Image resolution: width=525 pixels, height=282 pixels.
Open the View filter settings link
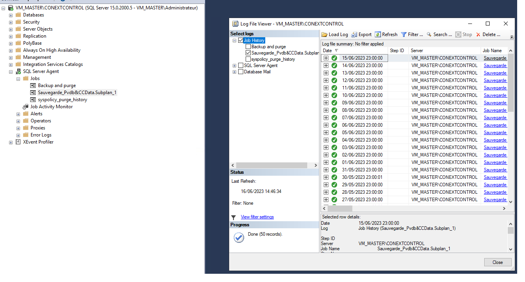coord(257,217)
